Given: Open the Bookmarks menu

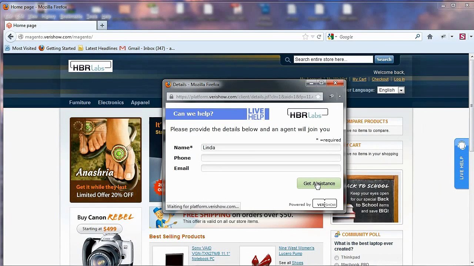Looking at the screenshot, I should pyautogui.click(x=71, y=16).
